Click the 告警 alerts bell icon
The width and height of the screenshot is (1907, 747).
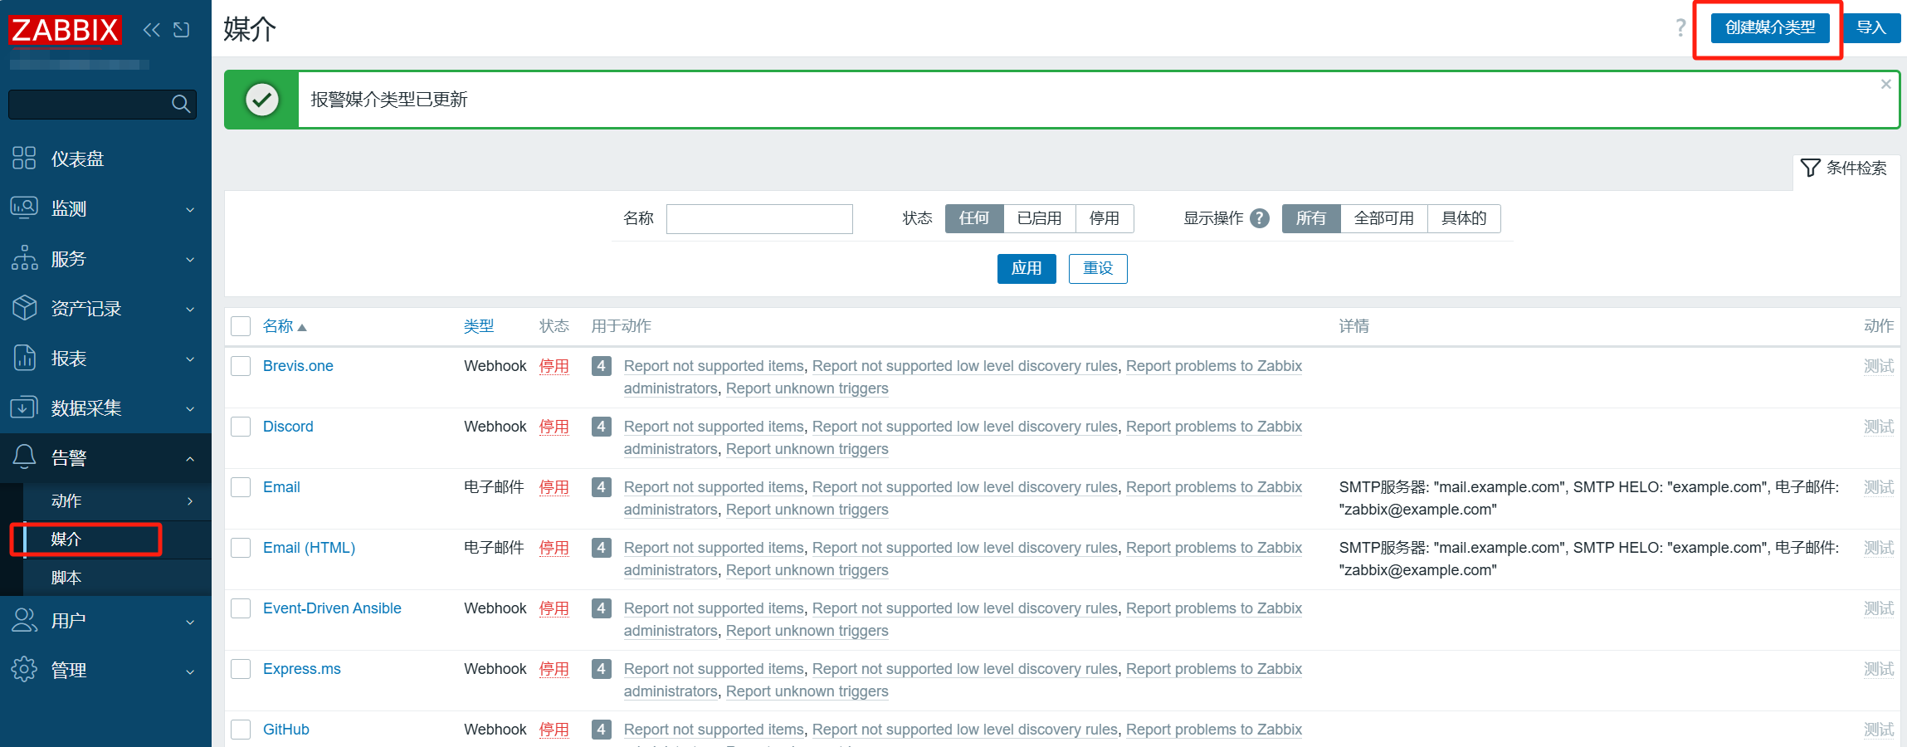[x=24, y=457]
